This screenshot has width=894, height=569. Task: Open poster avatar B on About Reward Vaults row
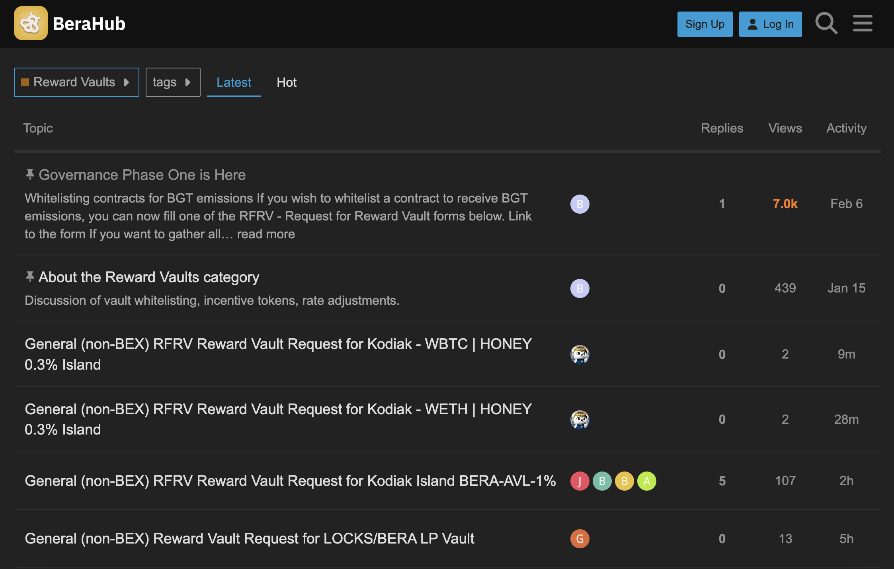(580, 288)
